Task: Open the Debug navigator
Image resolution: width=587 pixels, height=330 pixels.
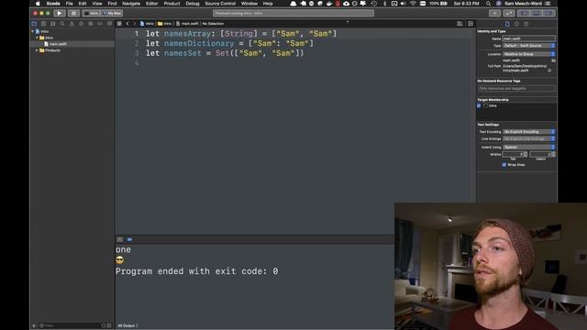Action: (x=90, y=24)
